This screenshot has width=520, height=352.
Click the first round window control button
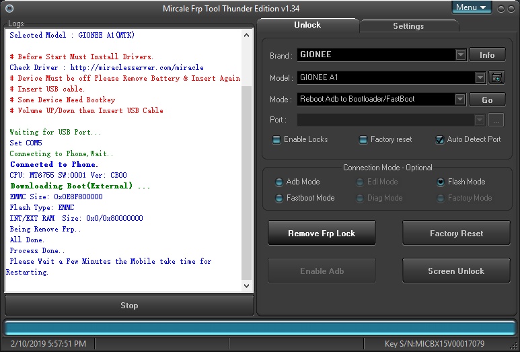pyautogui.click(x=501, y=9)
